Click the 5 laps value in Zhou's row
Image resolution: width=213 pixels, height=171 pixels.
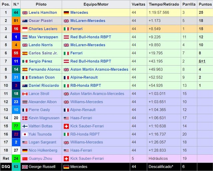coord(133,158)
